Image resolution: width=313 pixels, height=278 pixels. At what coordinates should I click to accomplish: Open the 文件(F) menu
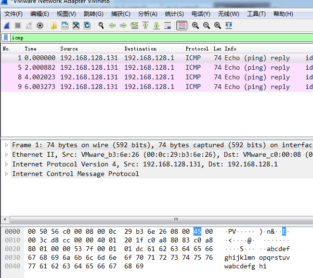coord(13,14)
